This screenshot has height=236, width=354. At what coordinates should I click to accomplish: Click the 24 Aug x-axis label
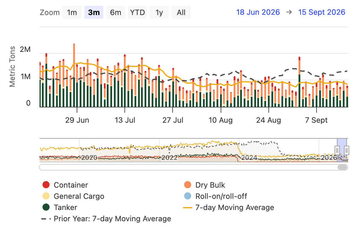click(x=269, y=120)
